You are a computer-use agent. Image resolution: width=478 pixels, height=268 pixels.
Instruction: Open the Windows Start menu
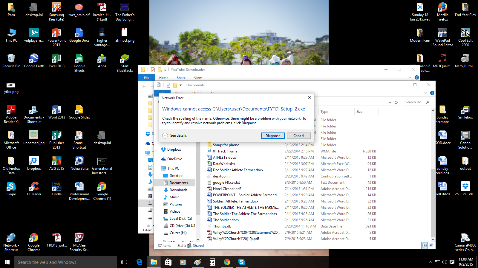coord(7,262)
